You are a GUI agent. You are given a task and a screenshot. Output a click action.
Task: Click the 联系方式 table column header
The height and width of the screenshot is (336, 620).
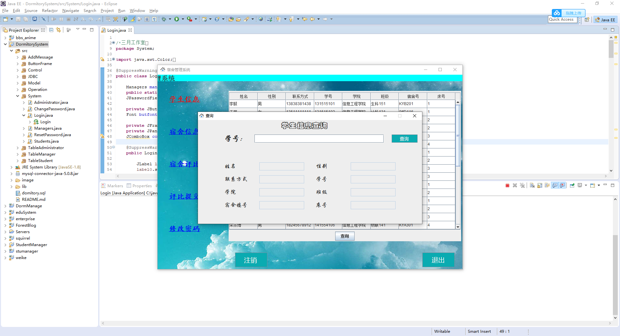pos(300,96)
